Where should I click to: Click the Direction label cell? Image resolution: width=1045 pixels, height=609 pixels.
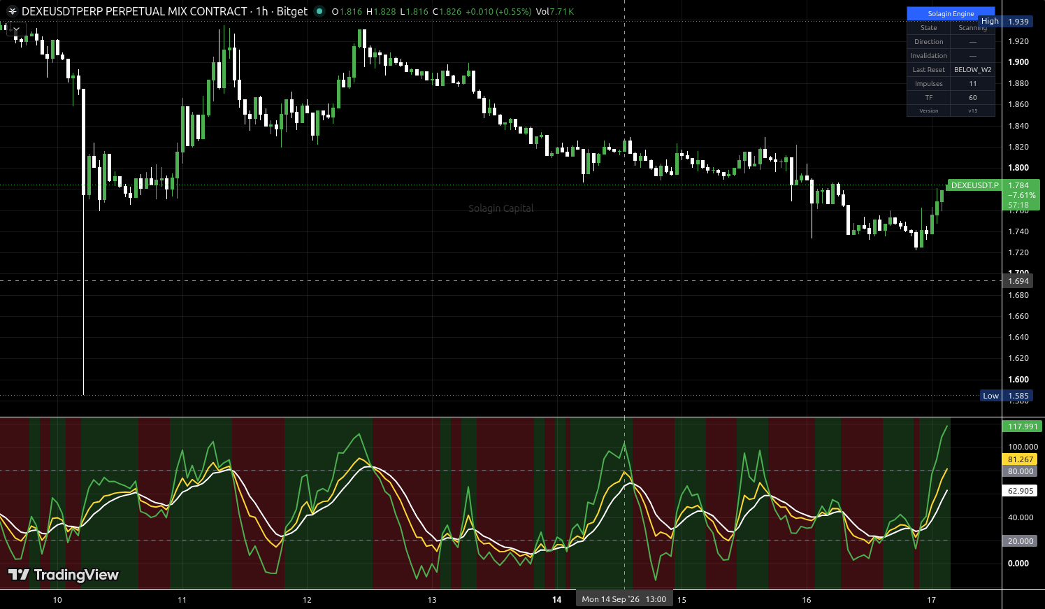point(928,42)
